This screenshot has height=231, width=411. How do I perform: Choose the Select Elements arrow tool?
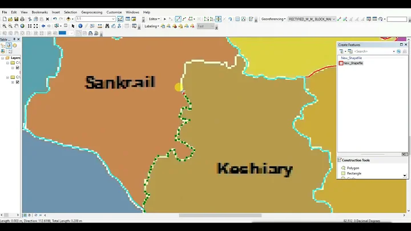(x=73, y=26)
